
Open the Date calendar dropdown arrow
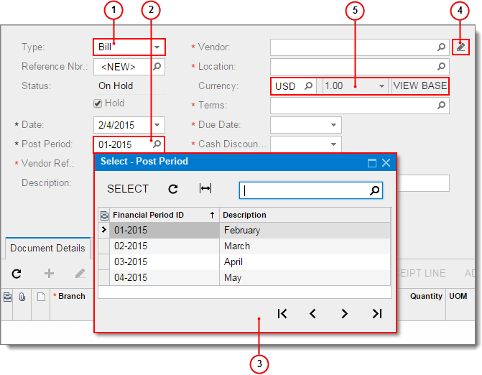[x=157, y=125]
